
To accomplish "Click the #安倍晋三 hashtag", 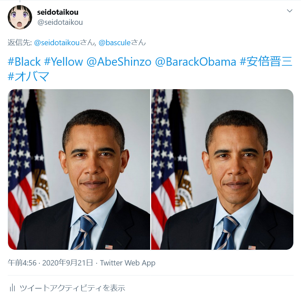I will point(266,61).
